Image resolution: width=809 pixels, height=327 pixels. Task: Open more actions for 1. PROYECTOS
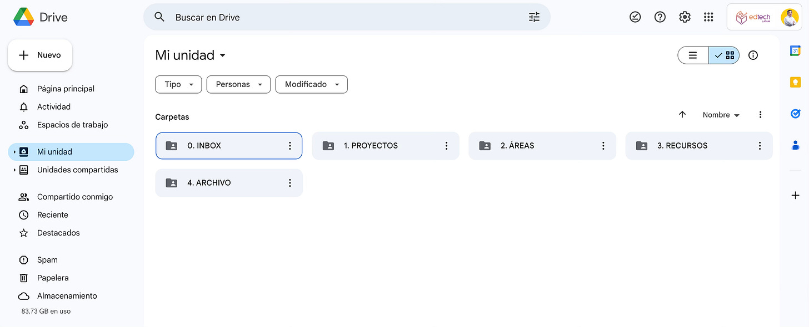pos(446,146)
